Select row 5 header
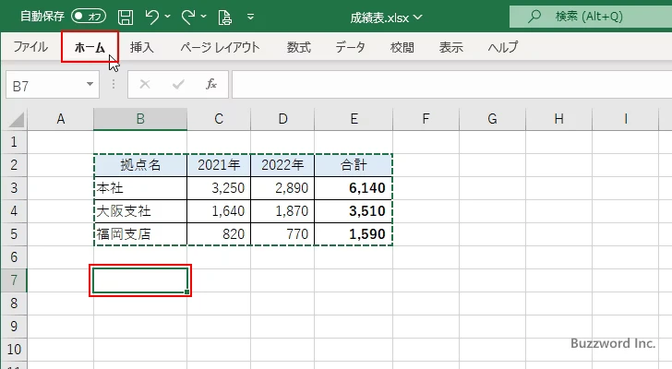Image resolution: width=672 pixels, height=369 pixels. (14, 234)
